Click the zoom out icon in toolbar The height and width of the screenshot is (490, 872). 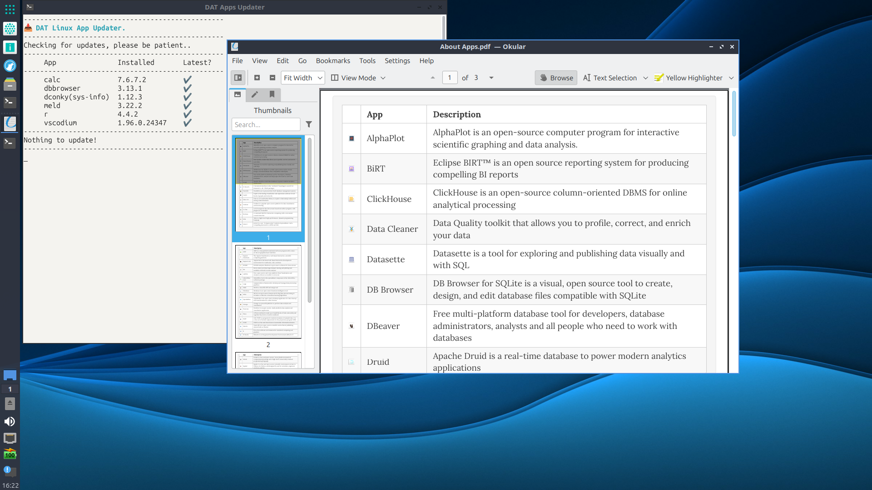click(272, 78)
